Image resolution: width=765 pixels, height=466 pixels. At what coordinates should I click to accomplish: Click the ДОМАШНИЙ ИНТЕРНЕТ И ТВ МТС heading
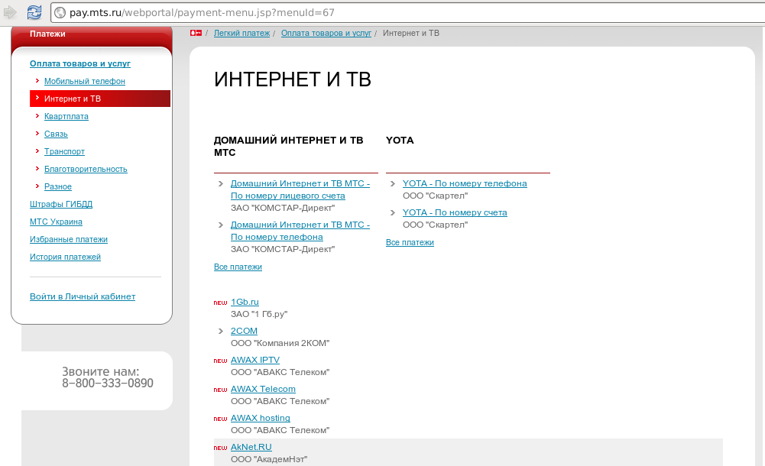point(288,146)
